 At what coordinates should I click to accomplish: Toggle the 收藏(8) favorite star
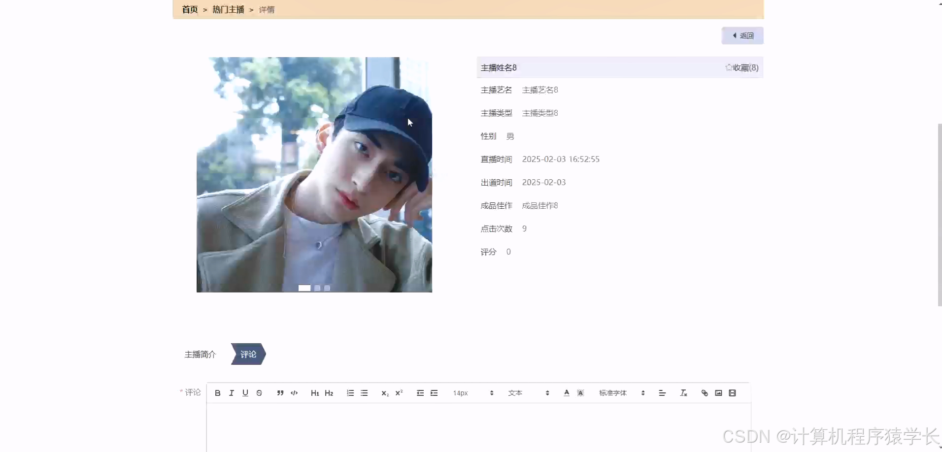click(x=741, y=67)
